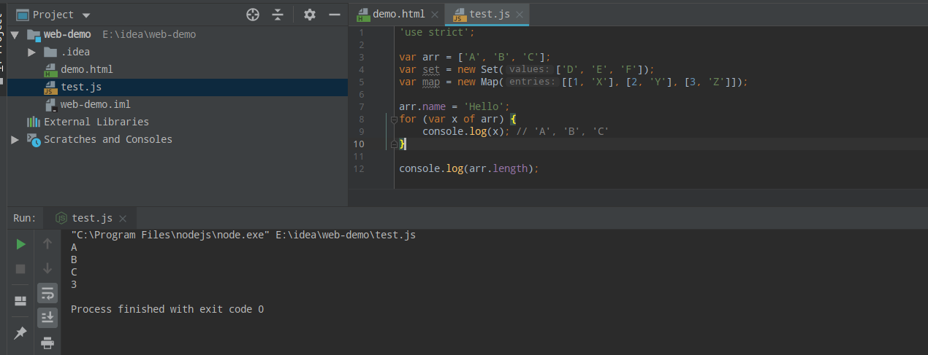Click the comment // 'A', 'B', 'C'
The height and width of the screenshot is (355, 928).
click(563, 131)
